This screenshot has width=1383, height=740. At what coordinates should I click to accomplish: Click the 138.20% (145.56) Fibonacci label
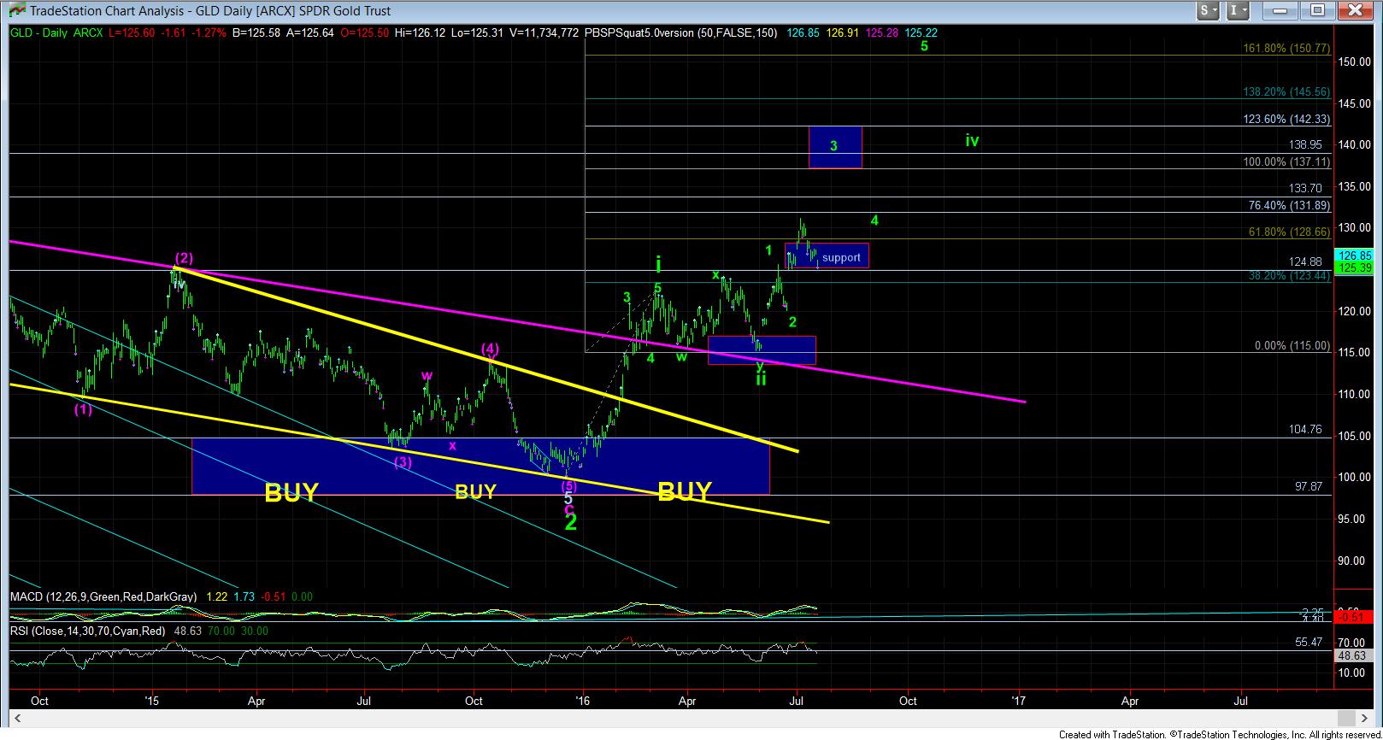point(1286,91)
